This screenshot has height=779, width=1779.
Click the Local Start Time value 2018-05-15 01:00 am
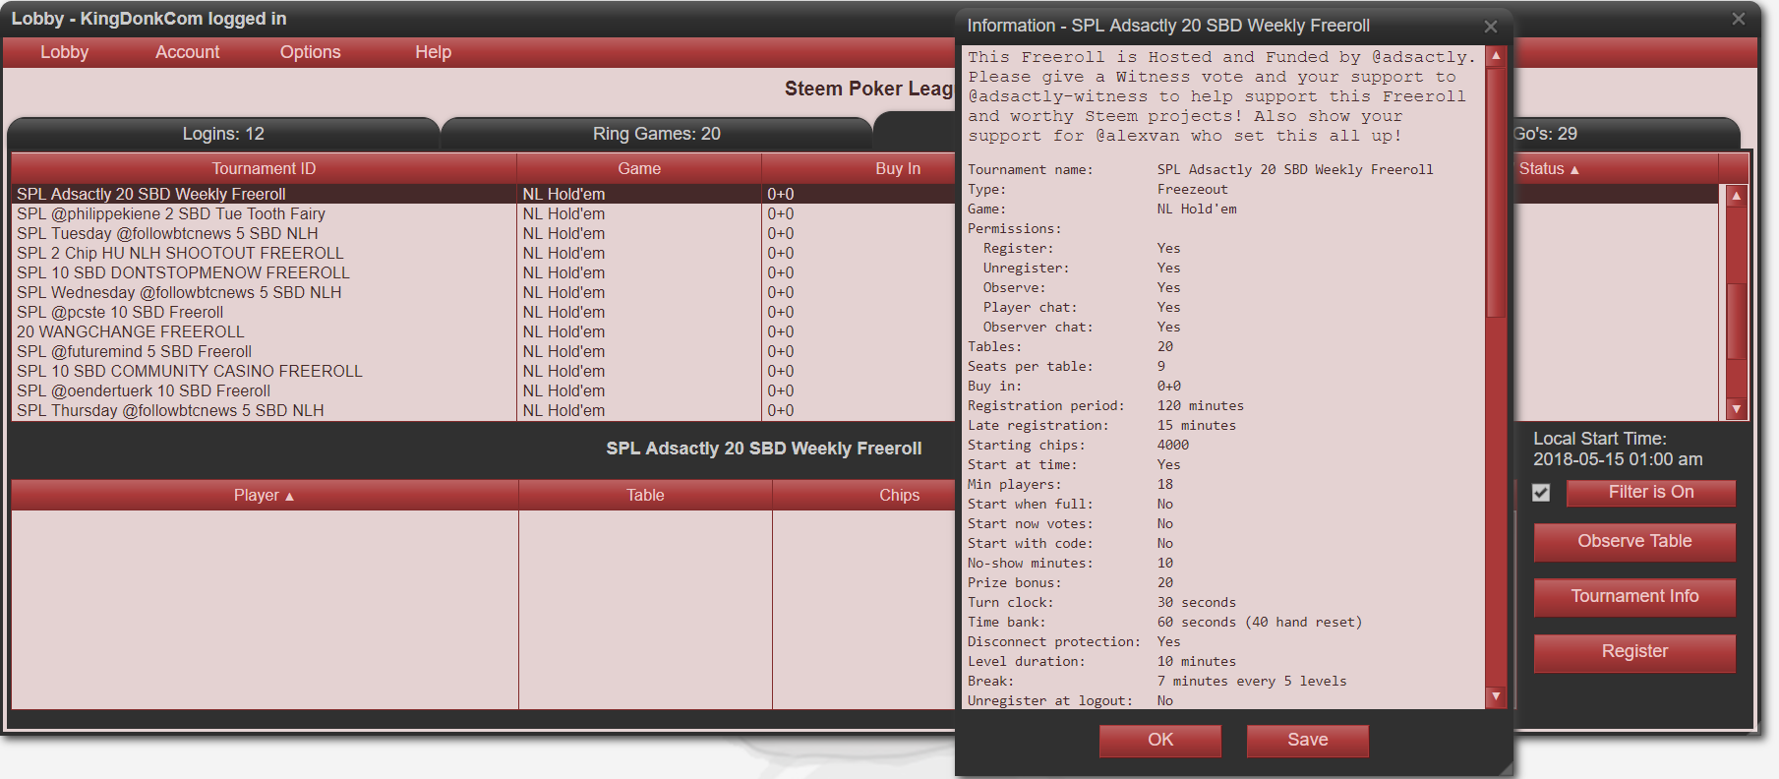point(1618,459)
